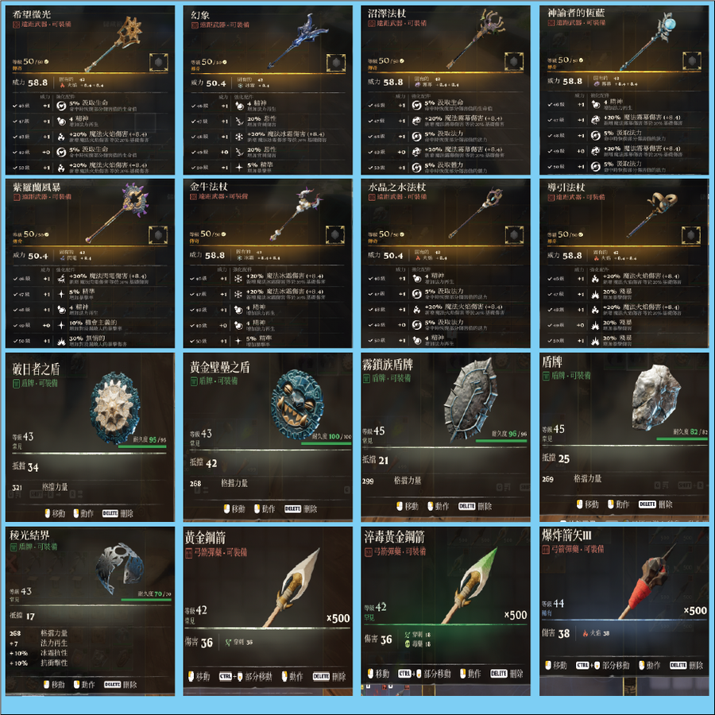
Task: Click the 動作 button under 盾牌 card
Action: click(x=618, y=504)
